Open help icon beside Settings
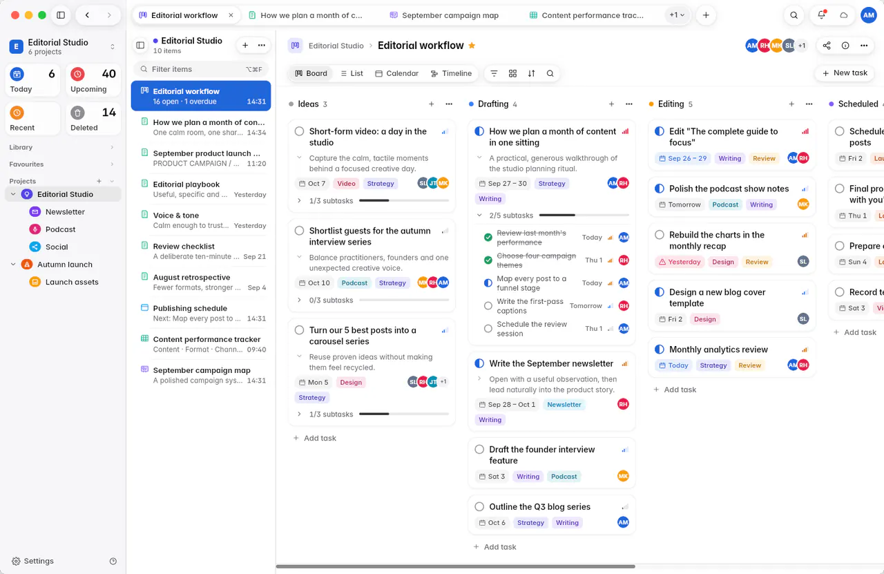This screenshot has width=884, height=574. pyautogui.click(x=113, y=562)
